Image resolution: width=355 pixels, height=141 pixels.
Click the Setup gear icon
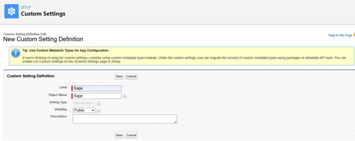[x=11, y=11]
